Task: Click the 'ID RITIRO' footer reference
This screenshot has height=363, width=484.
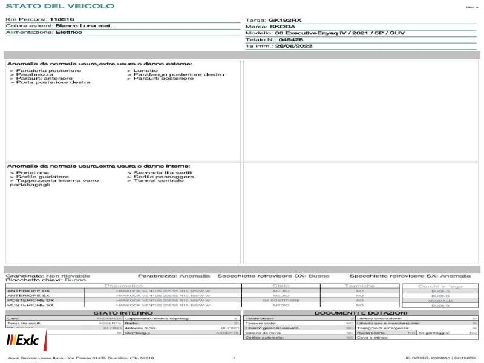Action: coord(441,358)
